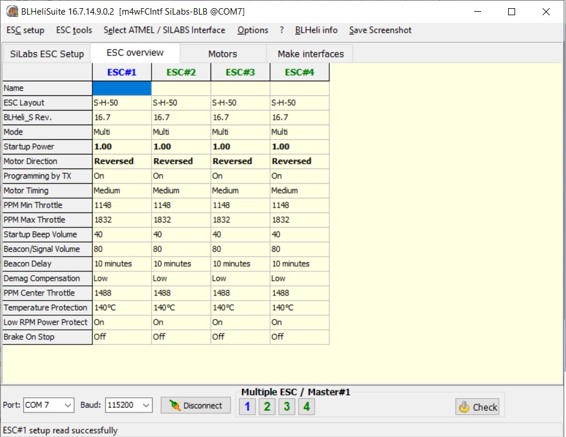Open the question mark help menu

282,30
